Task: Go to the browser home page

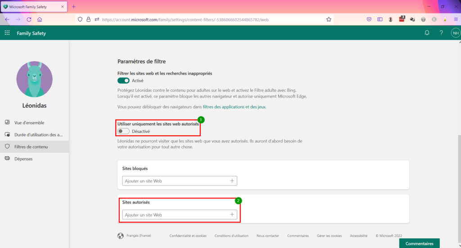Action: 40,19
